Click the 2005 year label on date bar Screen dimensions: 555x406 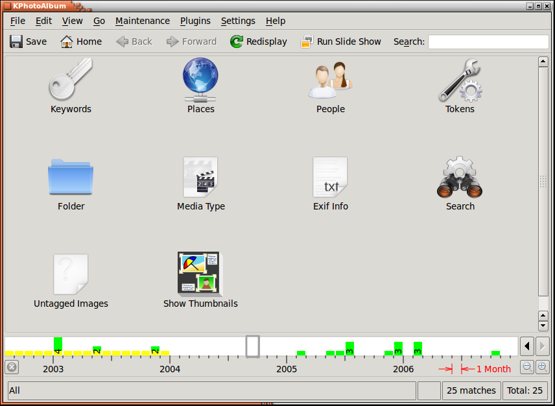click(287, 369)
